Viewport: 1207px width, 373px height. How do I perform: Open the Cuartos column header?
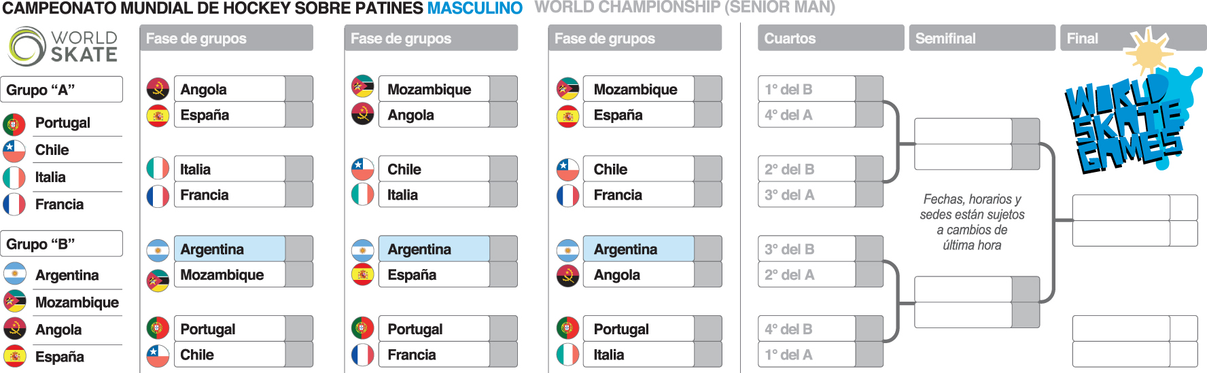[830, 38]
